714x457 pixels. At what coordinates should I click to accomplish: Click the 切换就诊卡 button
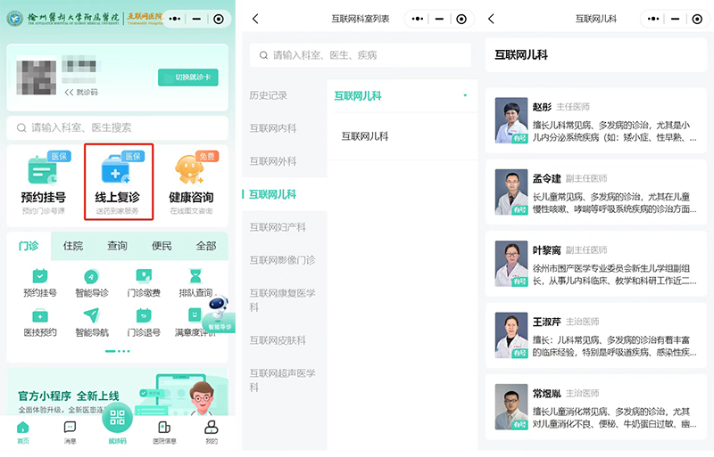click(187, 78)
